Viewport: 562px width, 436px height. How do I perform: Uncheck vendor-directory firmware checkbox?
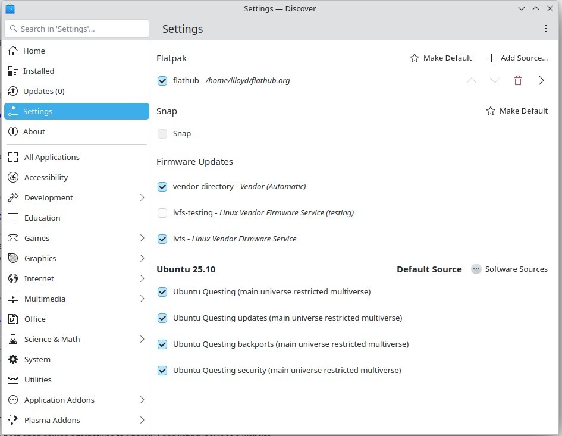tap(162, 186)
